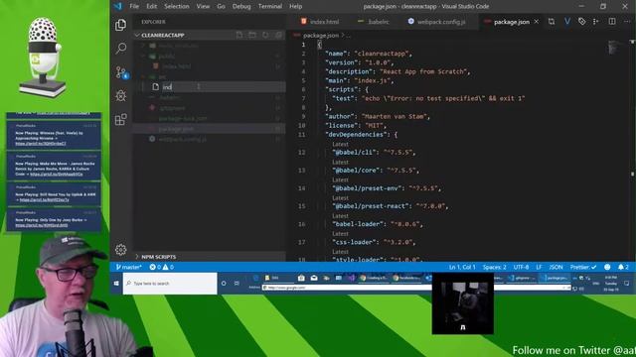
Task: Click the "license": "MIT" line
Action: (356, 126)
